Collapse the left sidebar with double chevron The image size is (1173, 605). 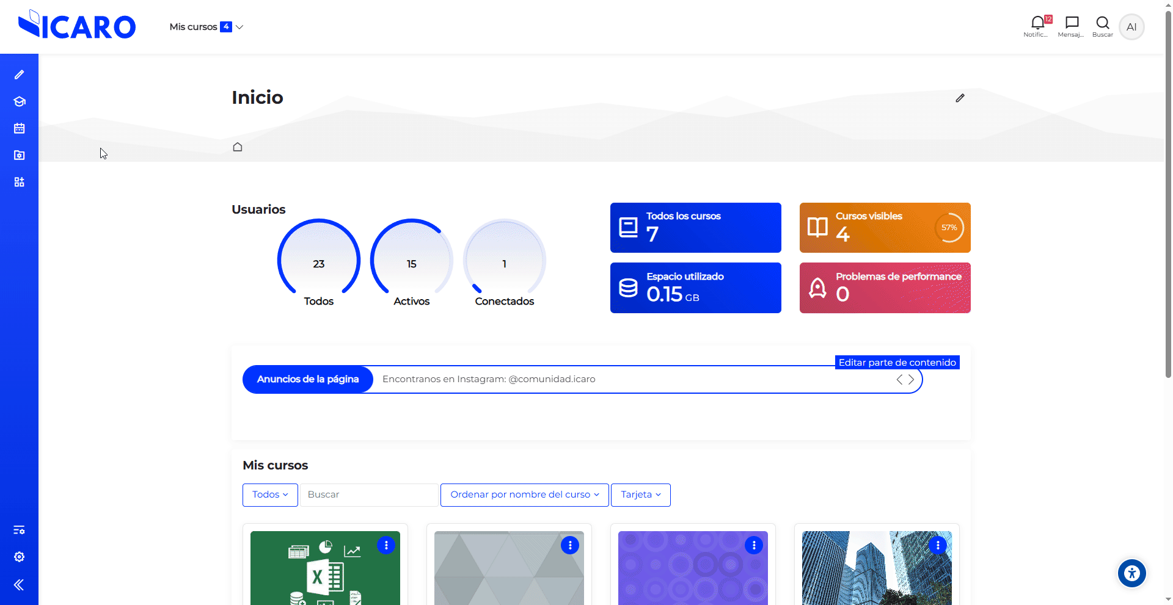click(19, 585)
